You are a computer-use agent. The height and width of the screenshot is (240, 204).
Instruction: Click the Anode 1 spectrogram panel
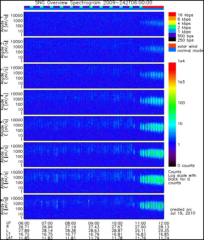click(94, 24)
